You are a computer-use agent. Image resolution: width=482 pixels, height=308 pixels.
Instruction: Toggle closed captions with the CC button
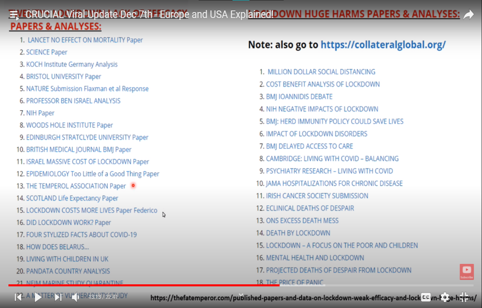tap(426, 297)
